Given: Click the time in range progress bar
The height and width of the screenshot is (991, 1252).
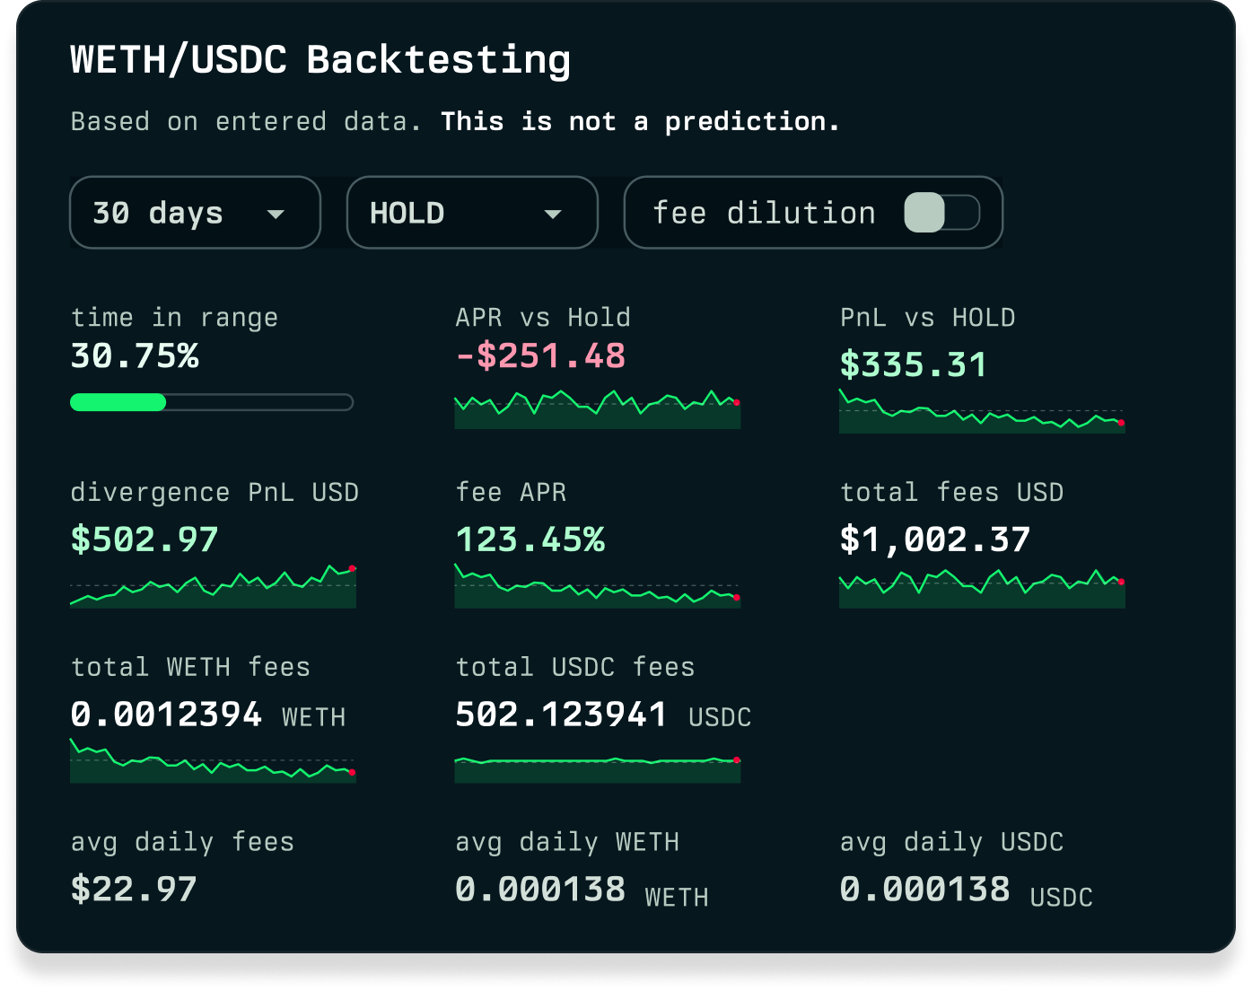Looking at the screenshot, I should (212, 402).
